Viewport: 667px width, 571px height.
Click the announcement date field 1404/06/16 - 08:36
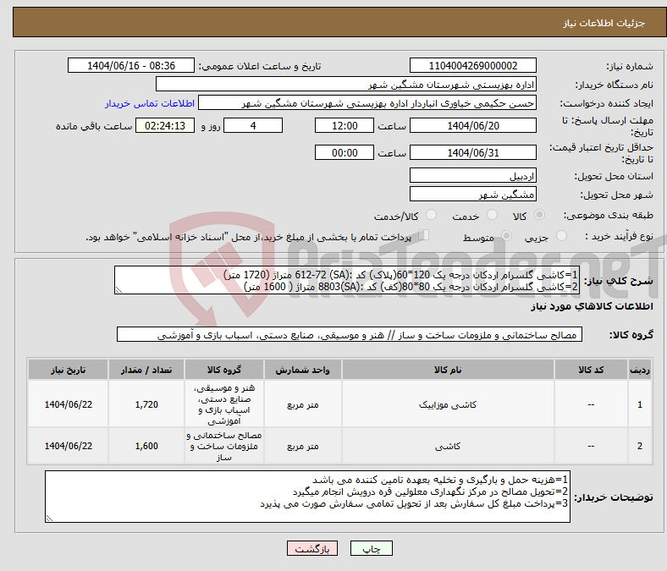(131, 65)
